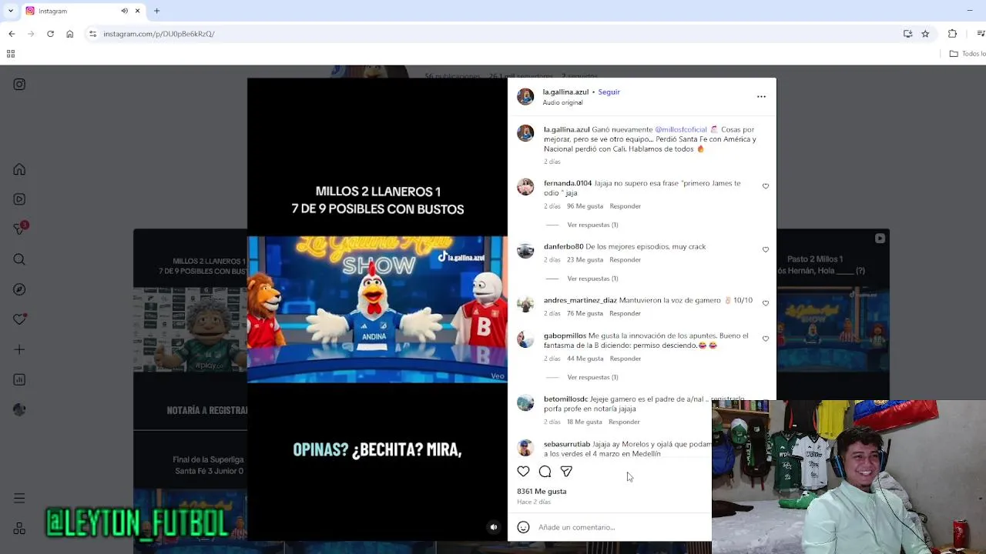This screenshot has height=554, width=986.
Task: View site information icon in the address bar
Action: 92,34
